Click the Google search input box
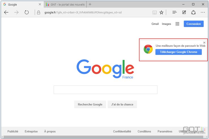The width and height of the screenshot is (209, 139). pos(105,90)
